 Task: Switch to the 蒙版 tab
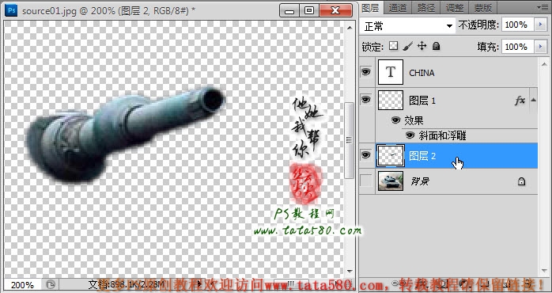tap(482, 7)
